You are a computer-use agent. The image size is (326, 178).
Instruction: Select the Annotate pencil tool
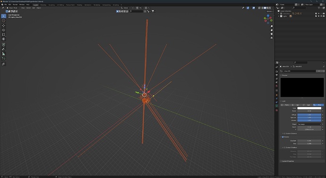[3, 49]
